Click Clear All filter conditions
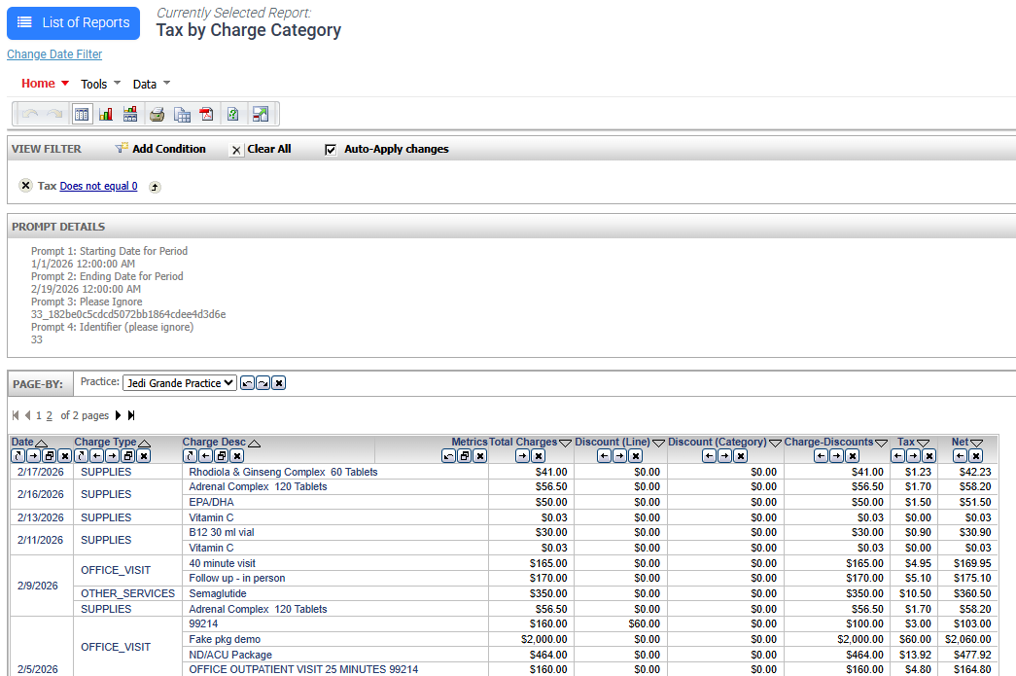 pos(269,149)
